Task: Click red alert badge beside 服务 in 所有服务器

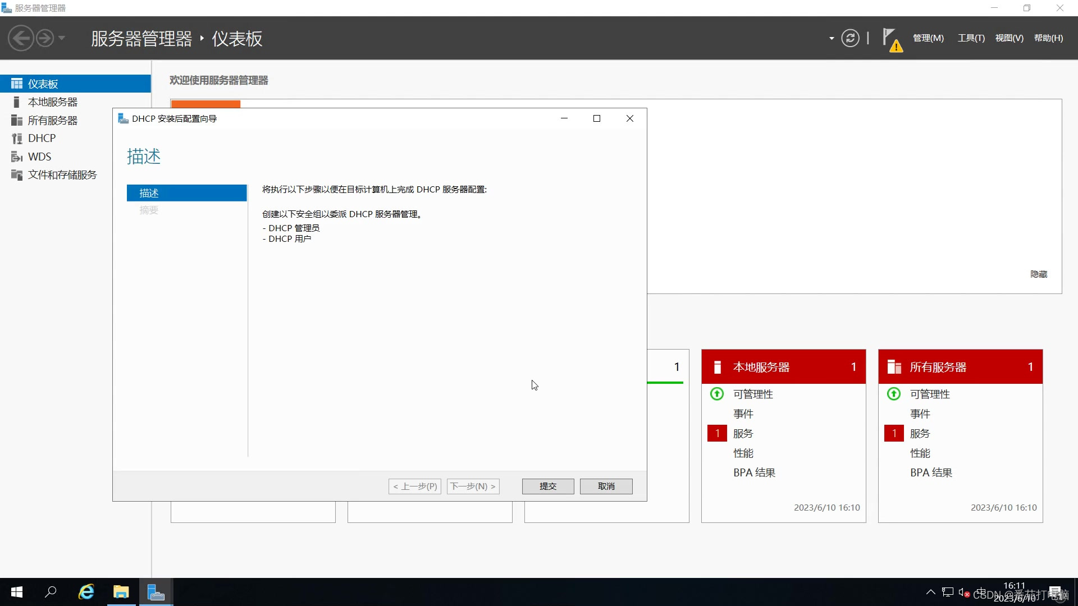Action: click(894, 434)
